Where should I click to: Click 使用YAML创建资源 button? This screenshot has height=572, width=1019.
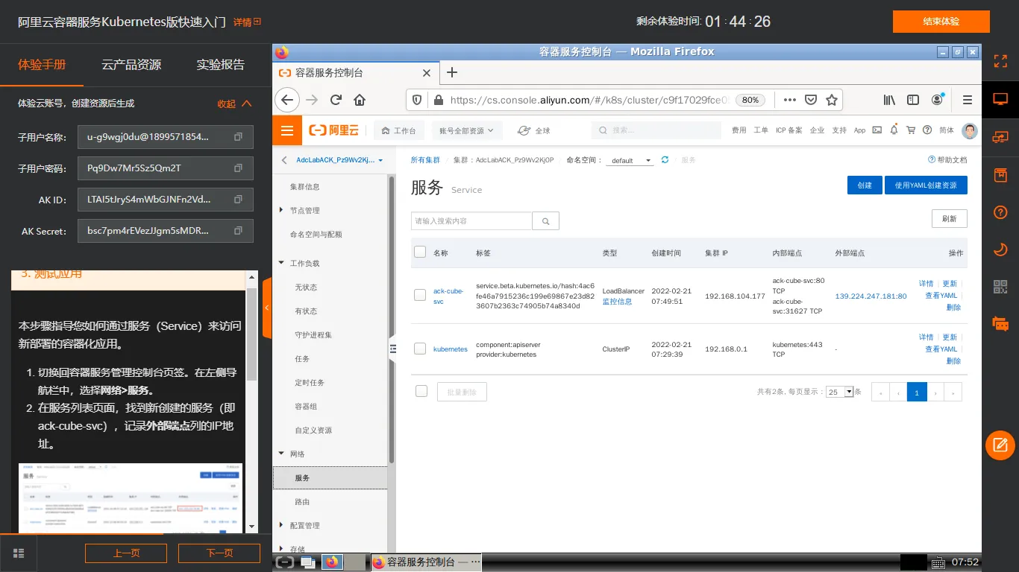[x=926, y=185]
